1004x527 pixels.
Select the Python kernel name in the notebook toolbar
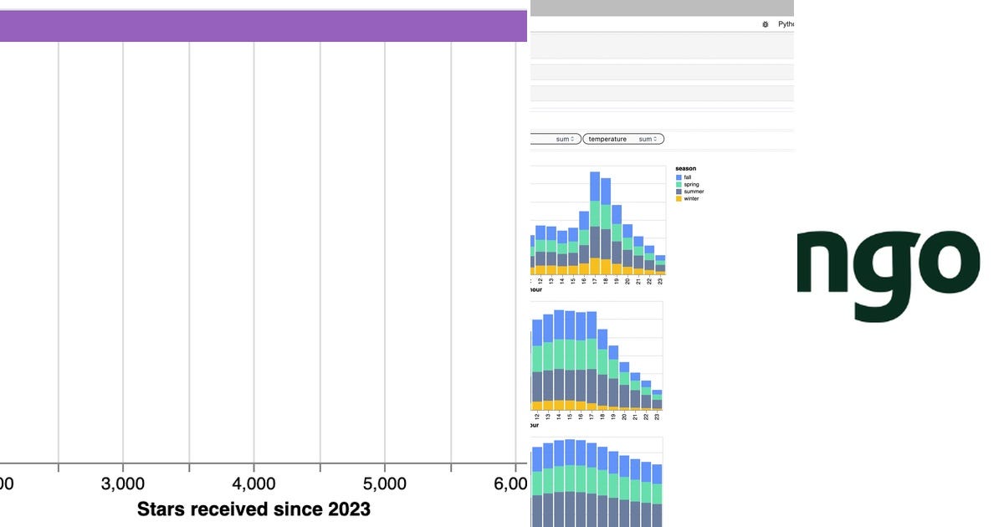coord(786,24)
